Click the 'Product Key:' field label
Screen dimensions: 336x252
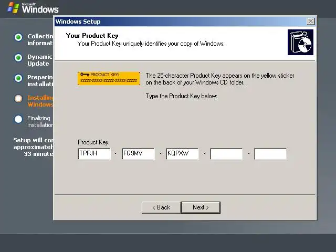[x=93, y=142]
